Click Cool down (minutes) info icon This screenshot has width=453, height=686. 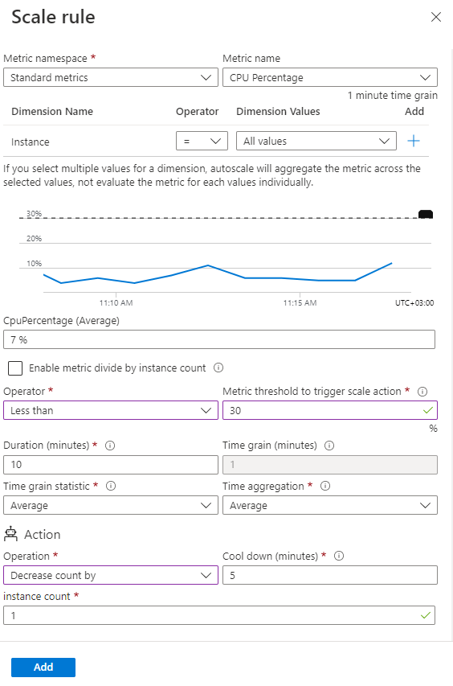tap(339, 556)
